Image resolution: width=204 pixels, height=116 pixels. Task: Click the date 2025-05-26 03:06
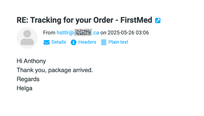[x=128, y=32]
